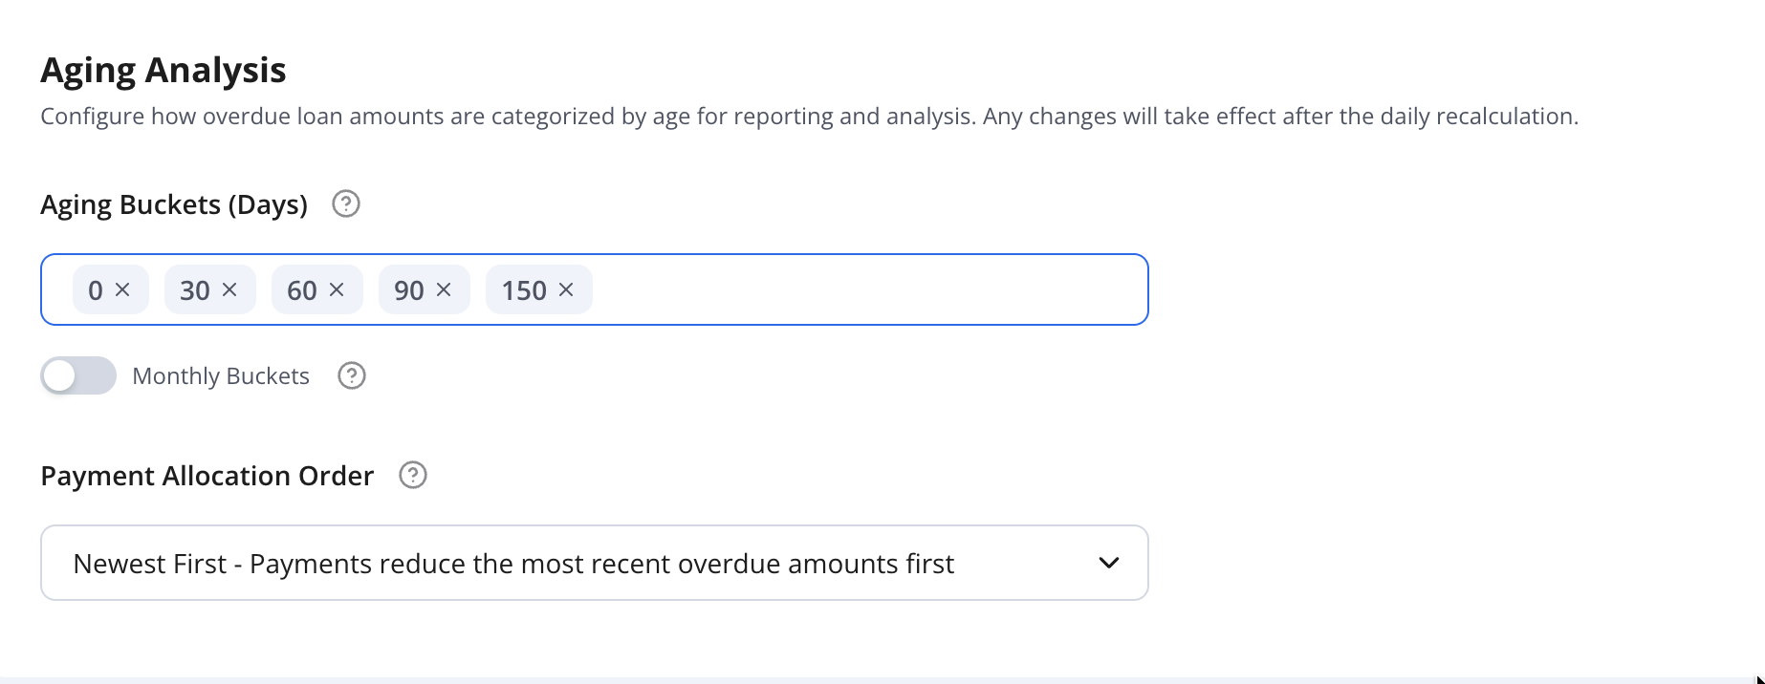
Task: Select the Newest First option text
Action: pos(513,564)
